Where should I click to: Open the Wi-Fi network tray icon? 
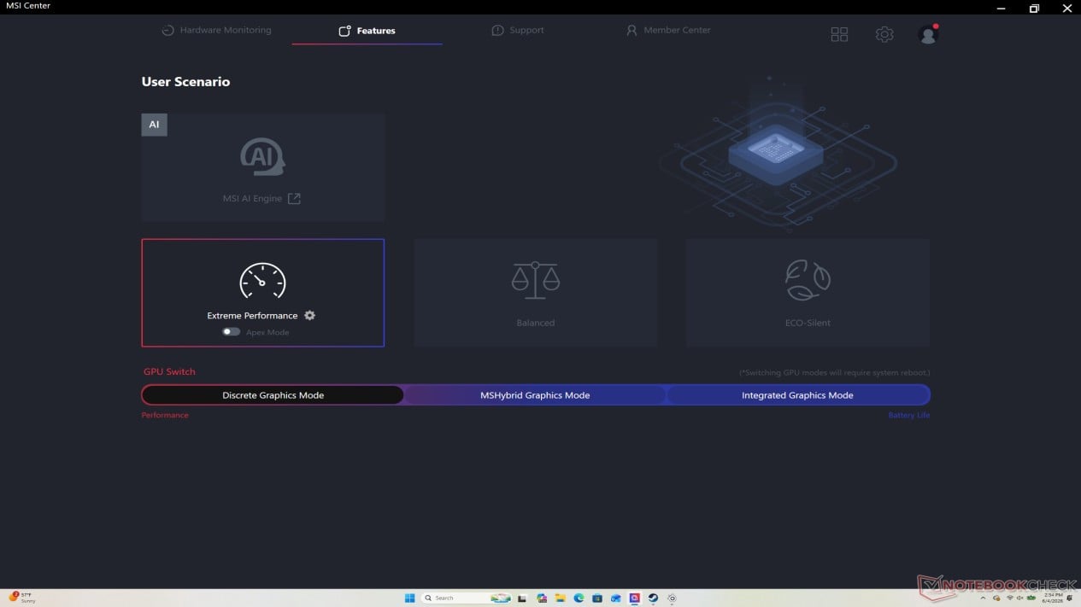click(1010, 598)
